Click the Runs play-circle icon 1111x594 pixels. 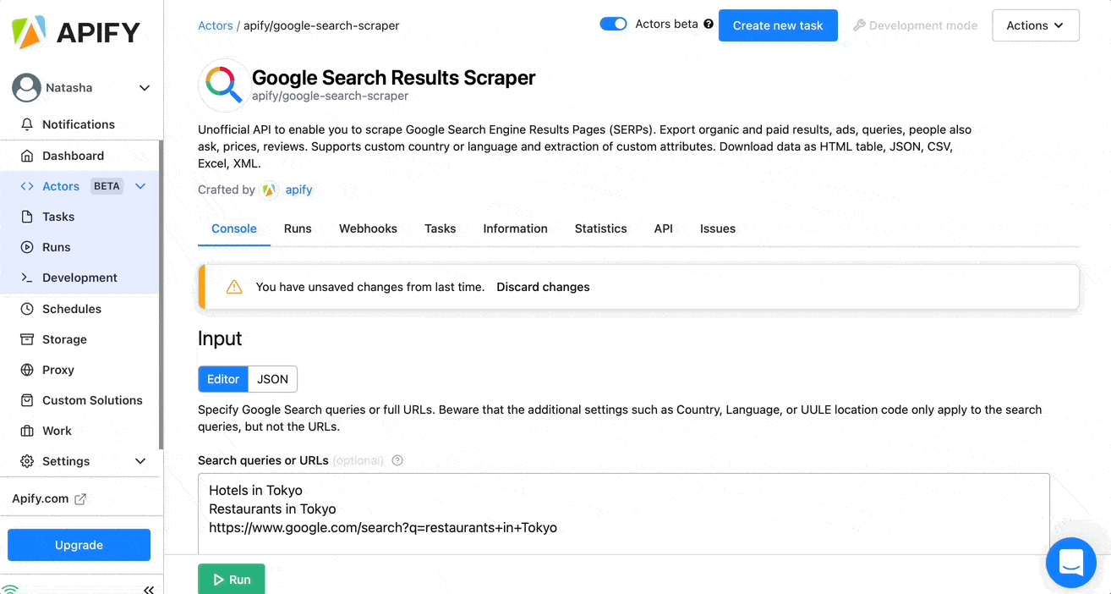[27, 247]
